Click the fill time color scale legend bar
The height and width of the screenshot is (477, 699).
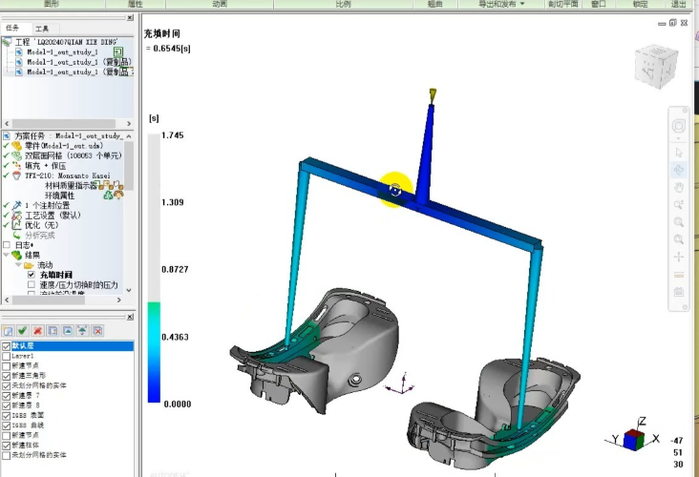click(x=154, y=269)
